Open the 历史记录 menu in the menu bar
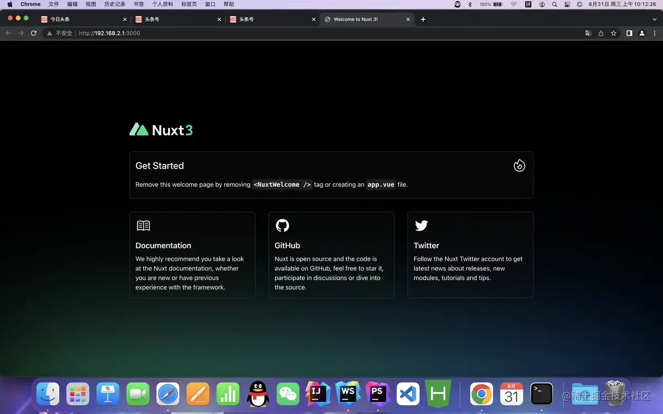 (x=114, y=4)
